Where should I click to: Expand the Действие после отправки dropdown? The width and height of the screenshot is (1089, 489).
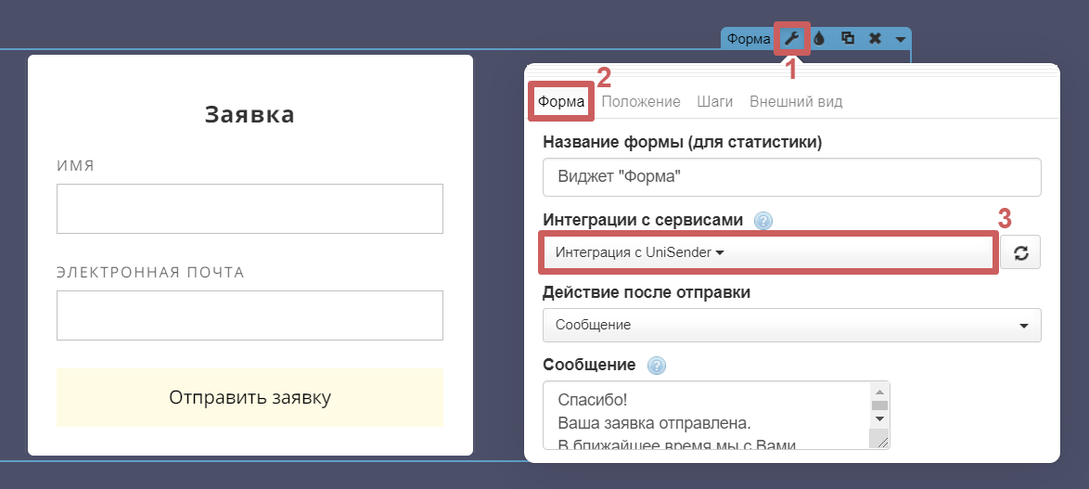(791, 326)
